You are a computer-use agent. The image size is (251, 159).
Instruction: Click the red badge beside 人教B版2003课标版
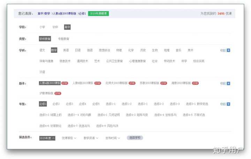pos(98,83)
